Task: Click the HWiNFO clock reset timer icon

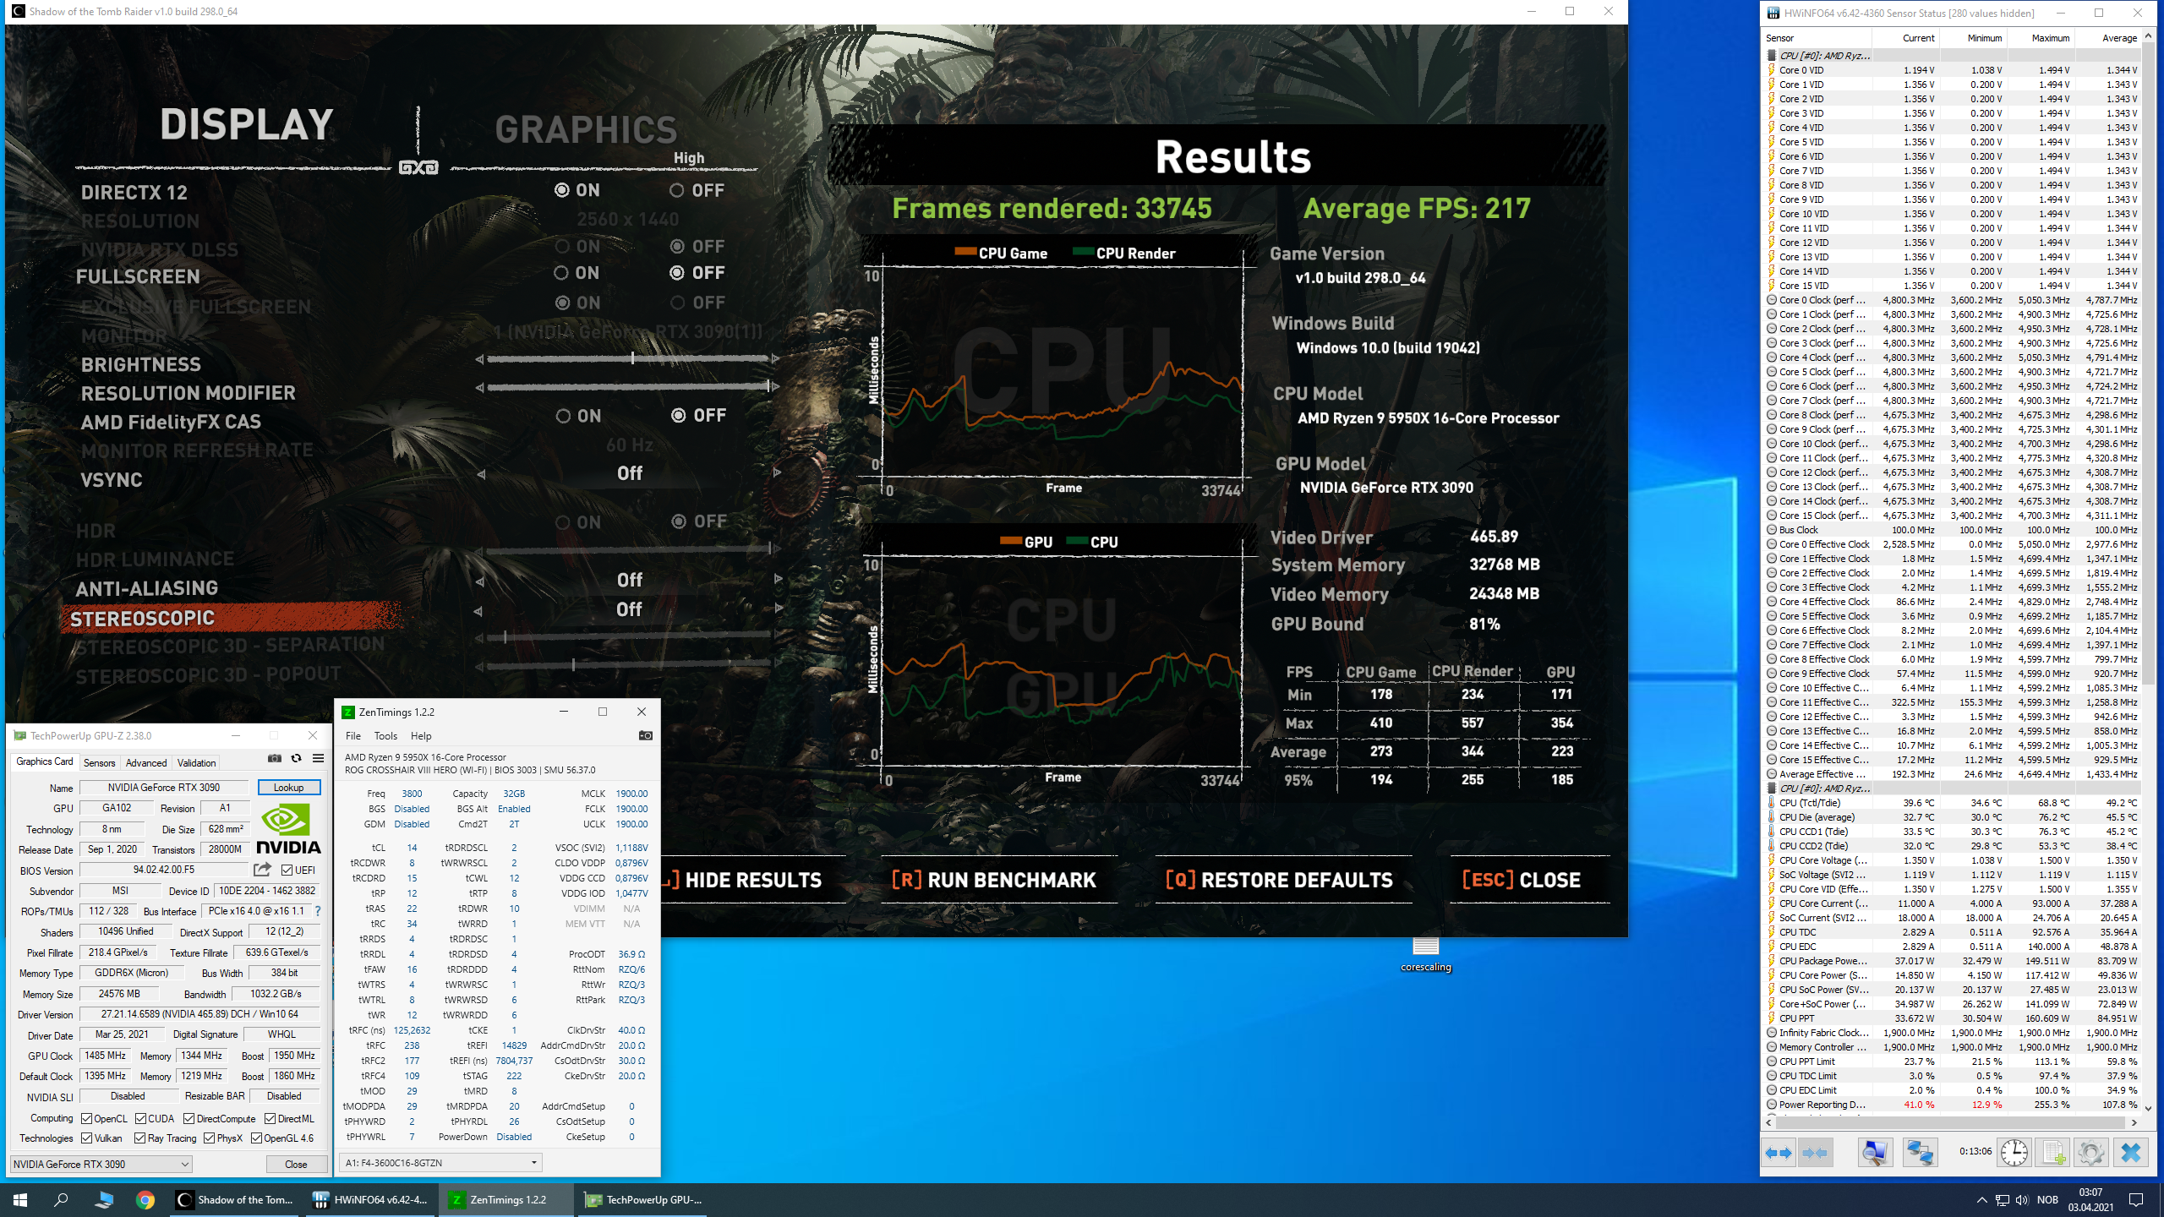Action: (x=2014, y=1153)
